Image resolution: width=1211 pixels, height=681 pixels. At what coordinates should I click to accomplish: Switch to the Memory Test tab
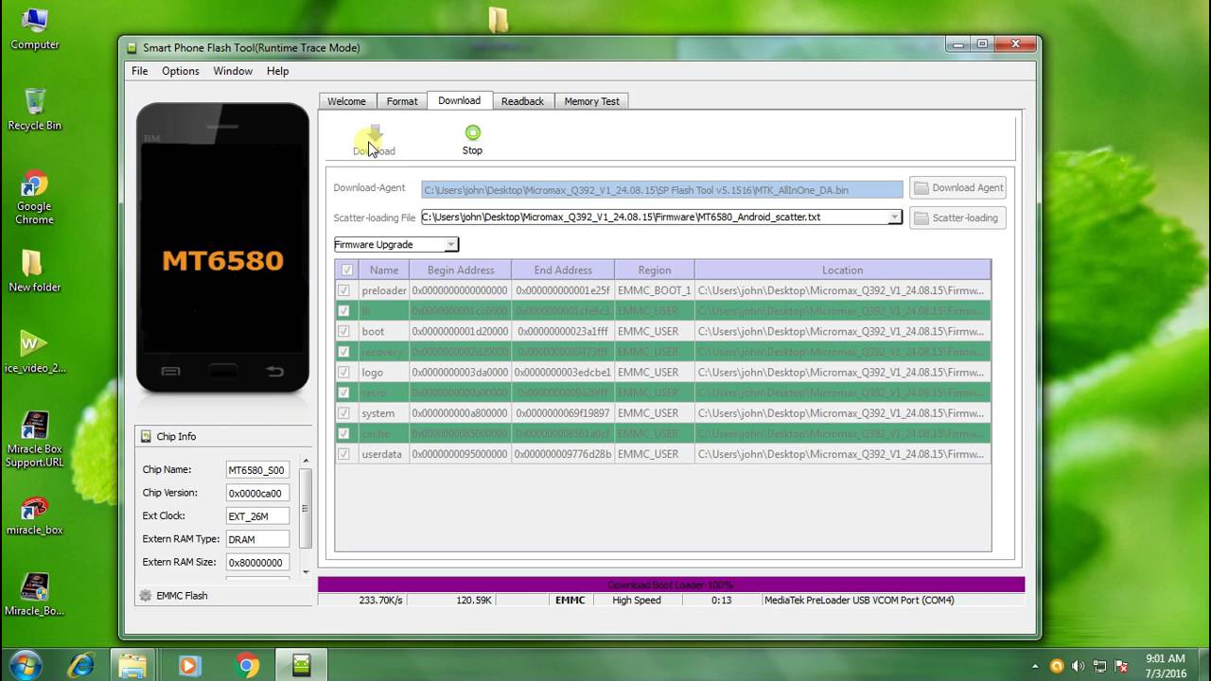(x=591, y=101)
